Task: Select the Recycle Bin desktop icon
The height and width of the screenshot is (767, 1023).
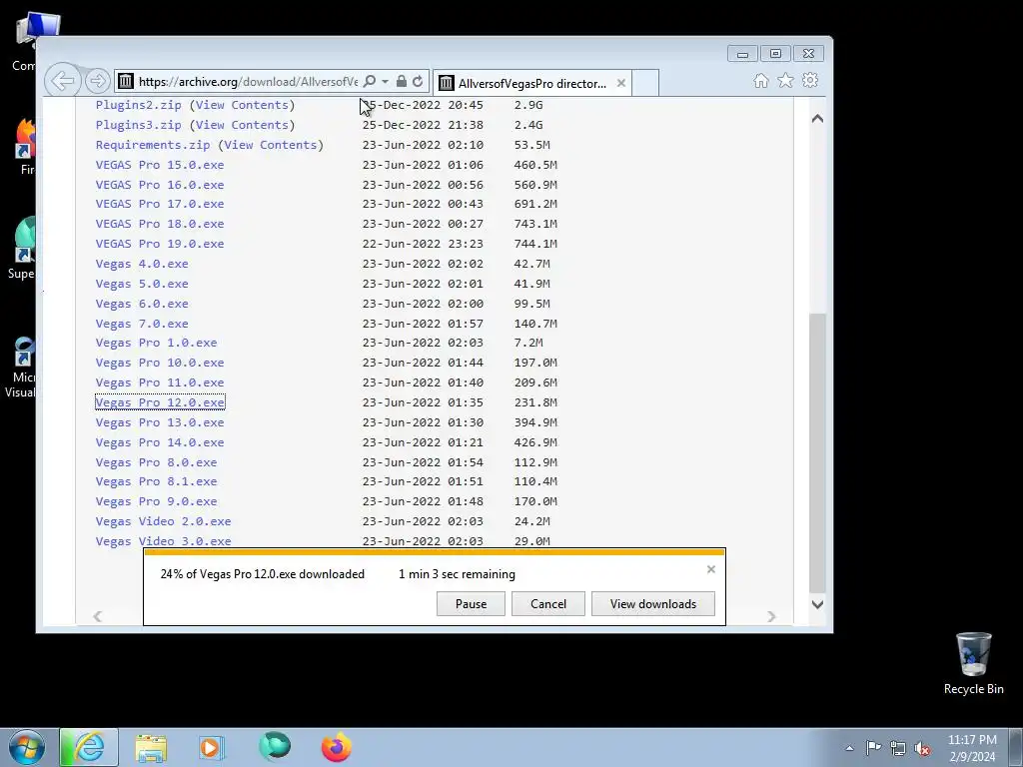Action: pos(973,663)
